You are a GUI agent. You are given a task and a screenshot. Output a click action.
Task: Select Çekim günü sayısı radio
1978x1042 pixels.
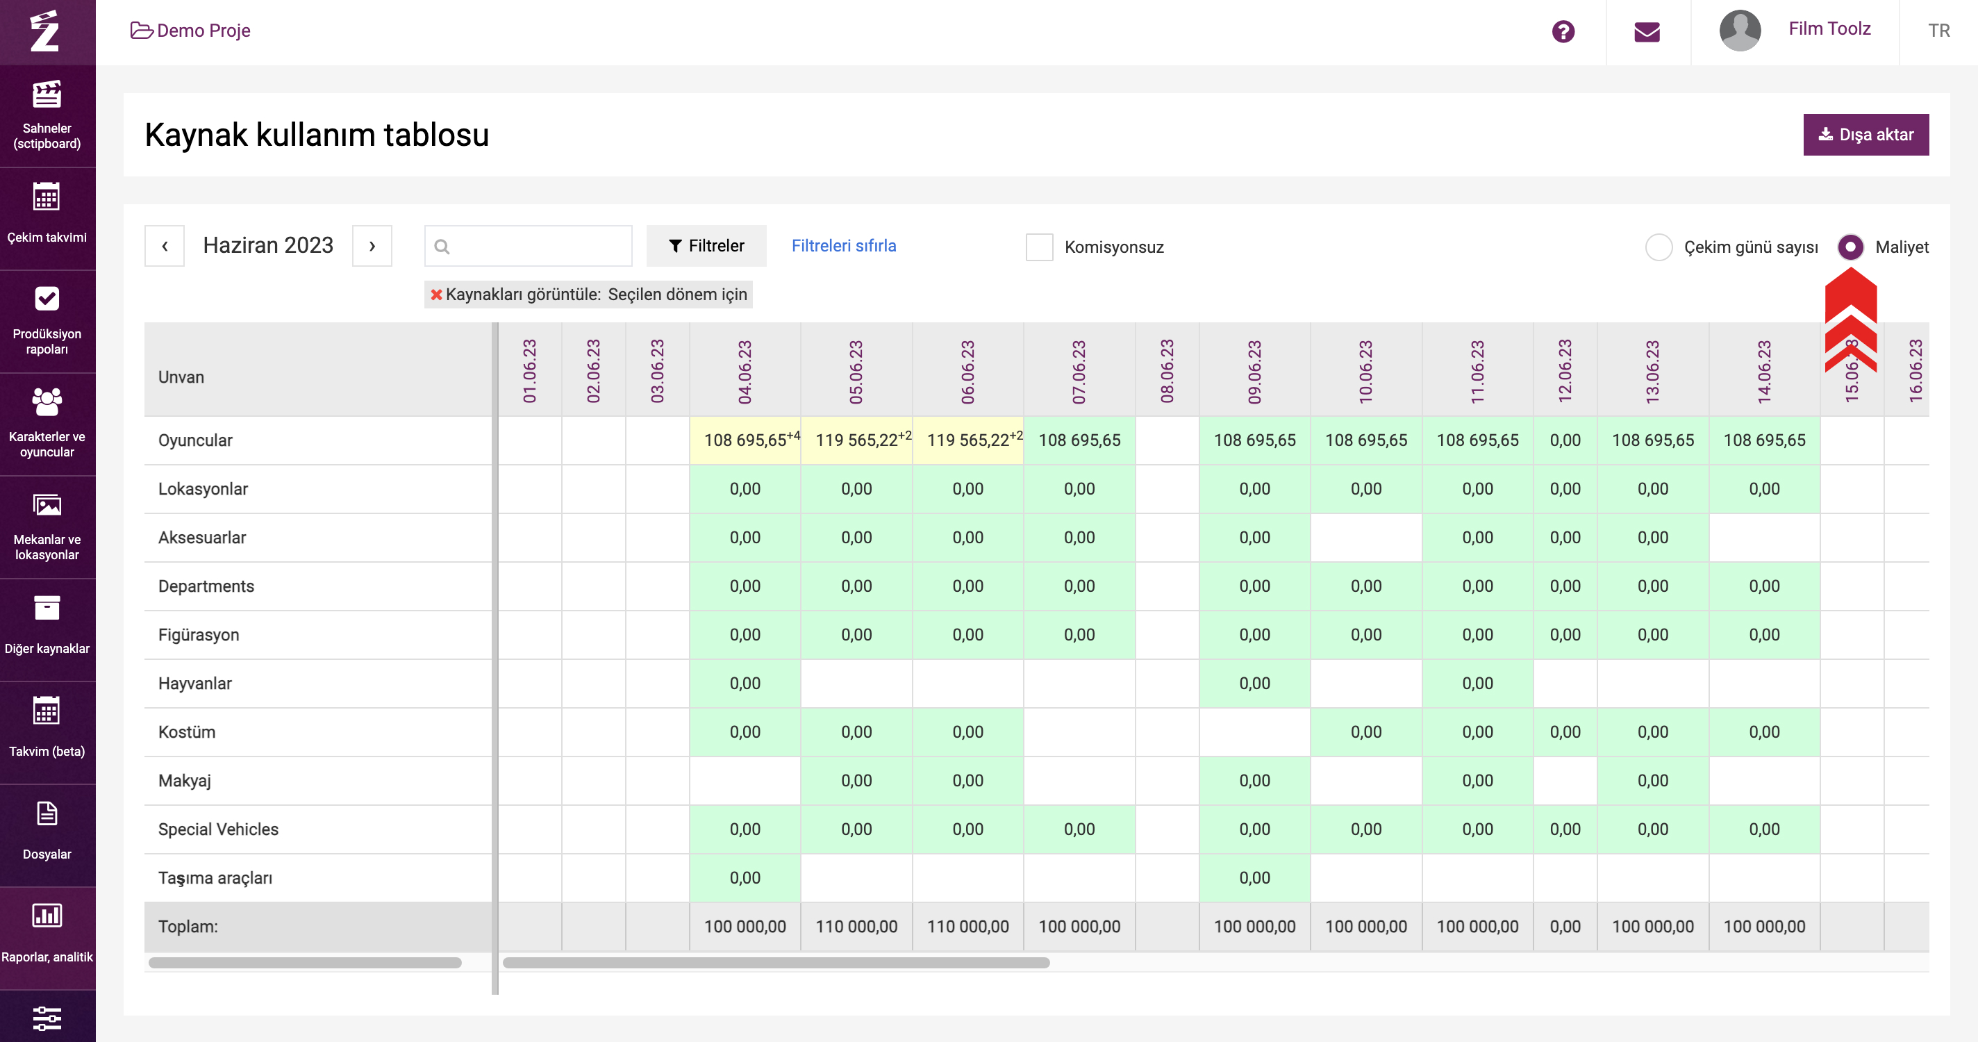pos(1659,247)
